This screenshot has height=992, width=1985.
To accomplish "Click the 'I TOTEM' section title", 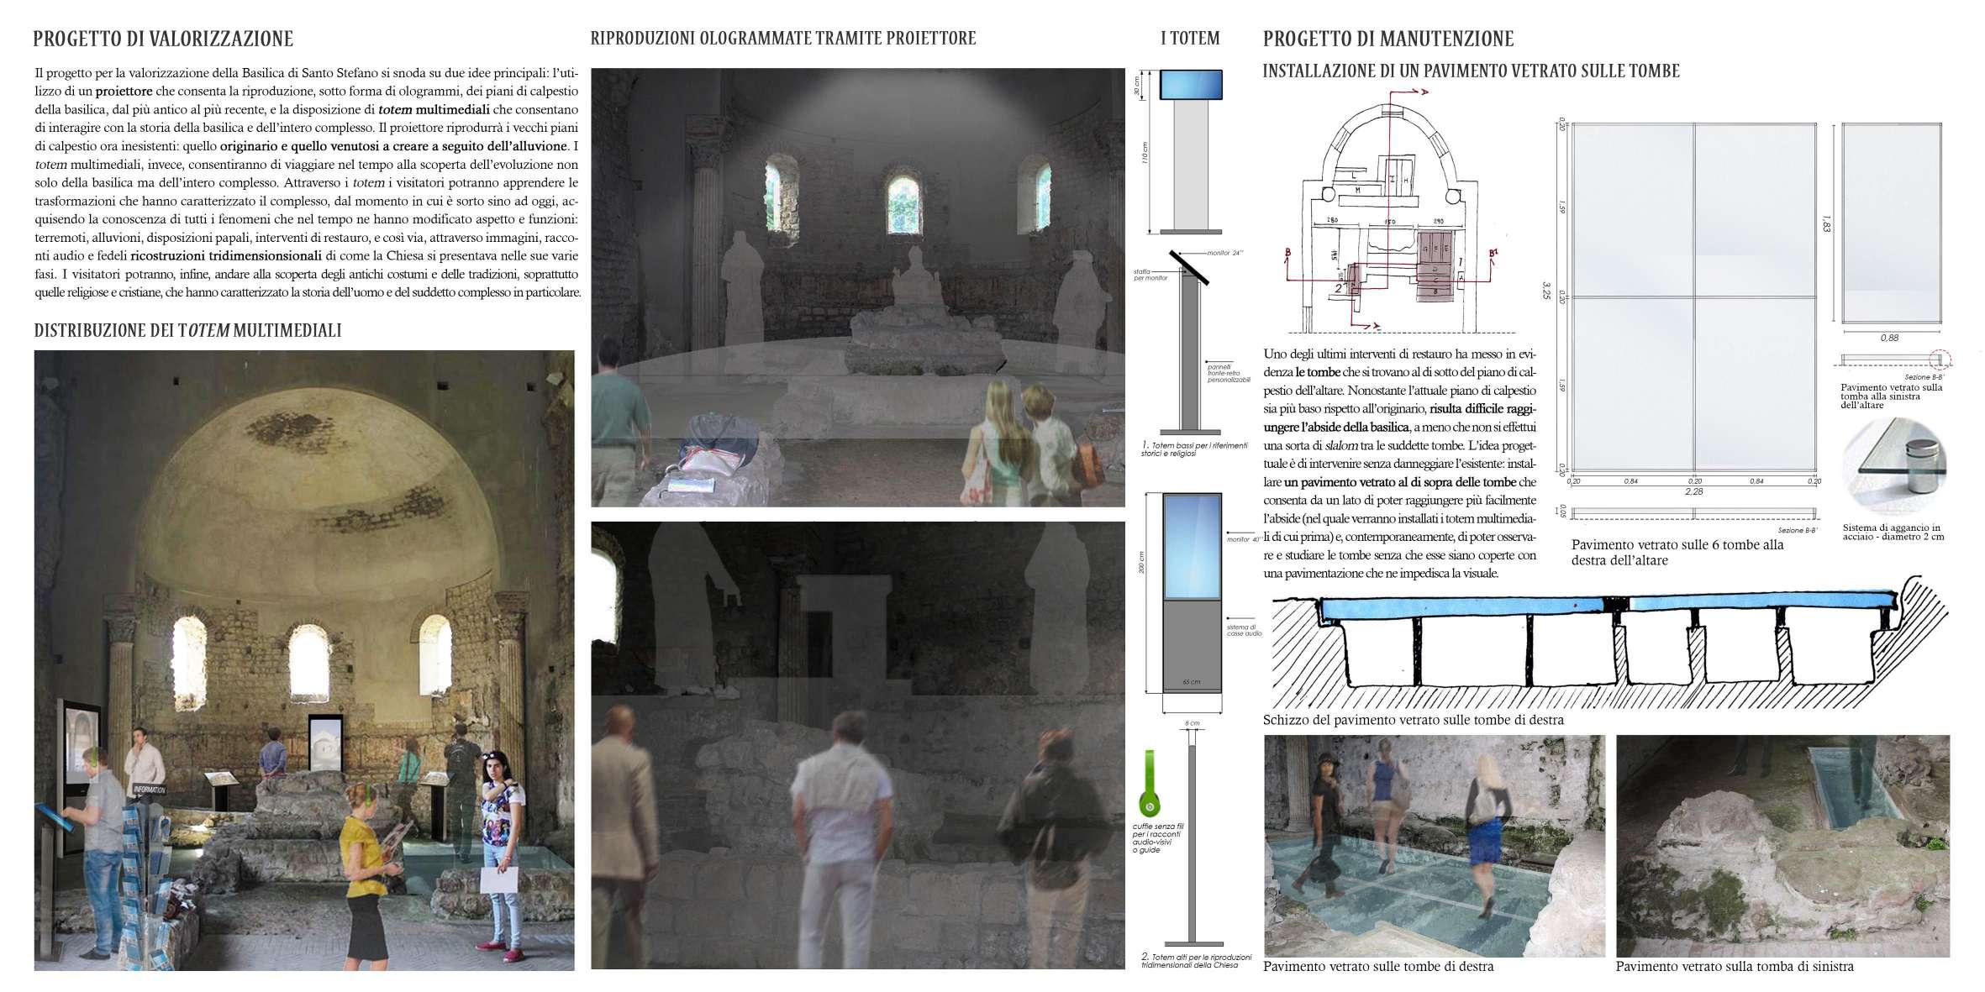I will [x=1190, y=39].
